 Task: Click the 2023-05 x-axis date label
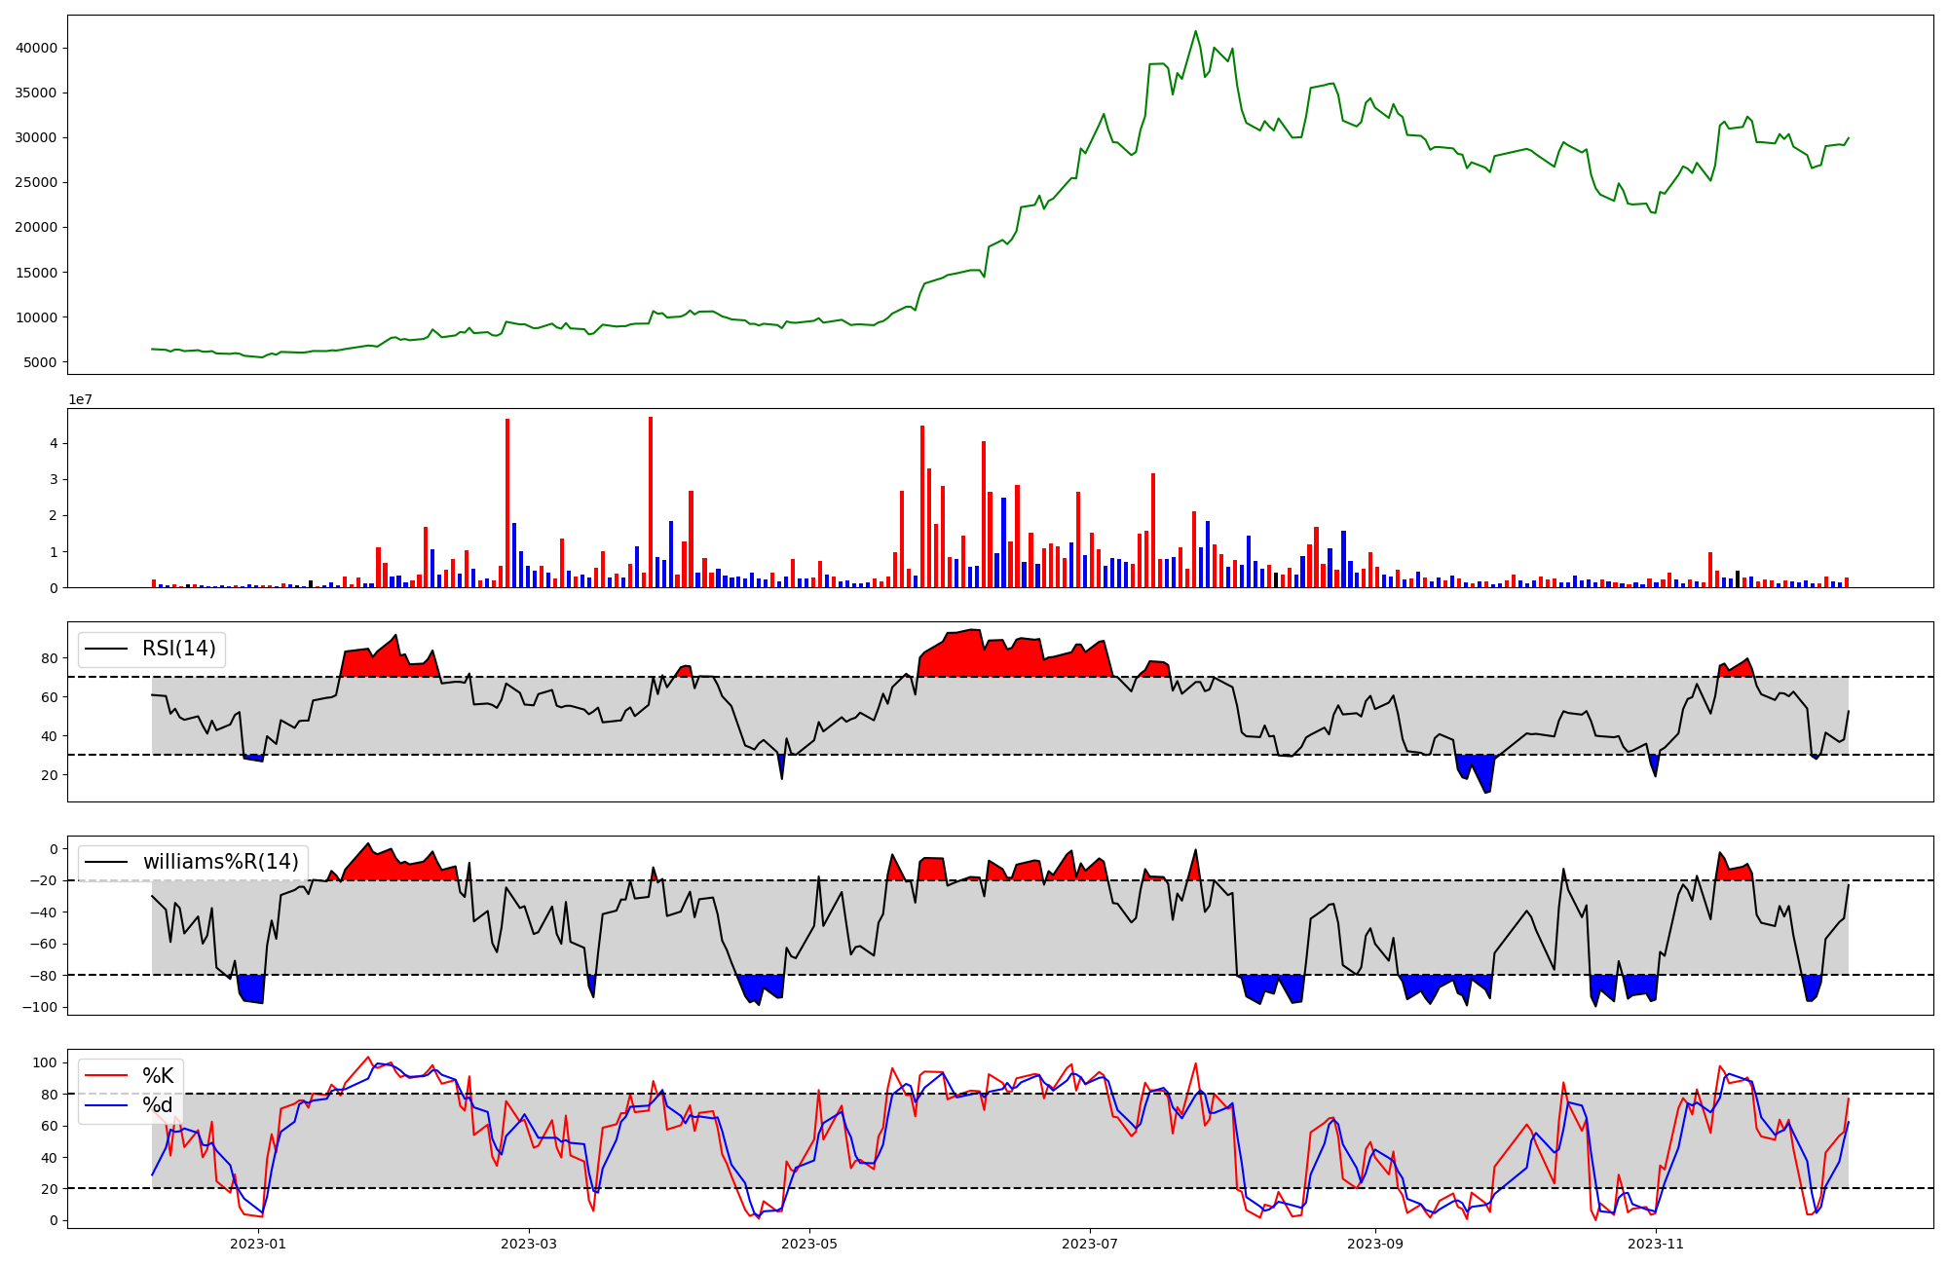coord(809,1244)
